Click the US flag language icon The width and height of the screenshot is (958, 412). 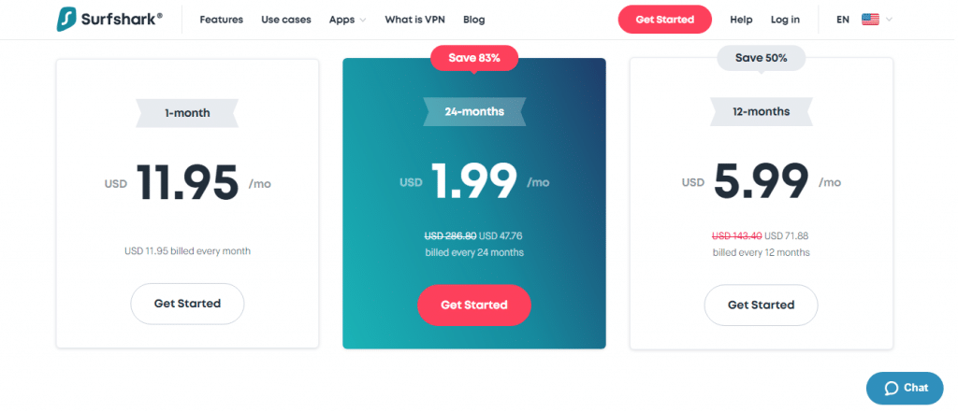870,20
